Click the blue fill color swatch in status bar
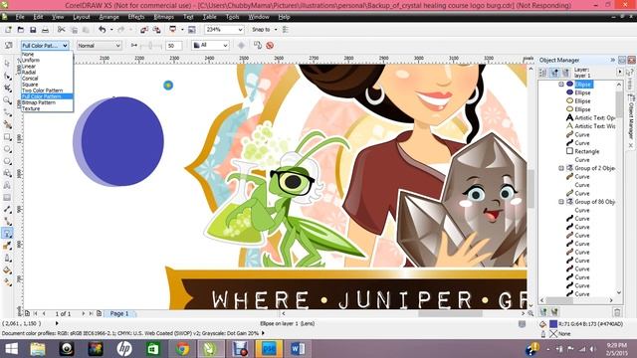Image resolution: width=637 pixels, height=358 pixels. coord(553,324)
